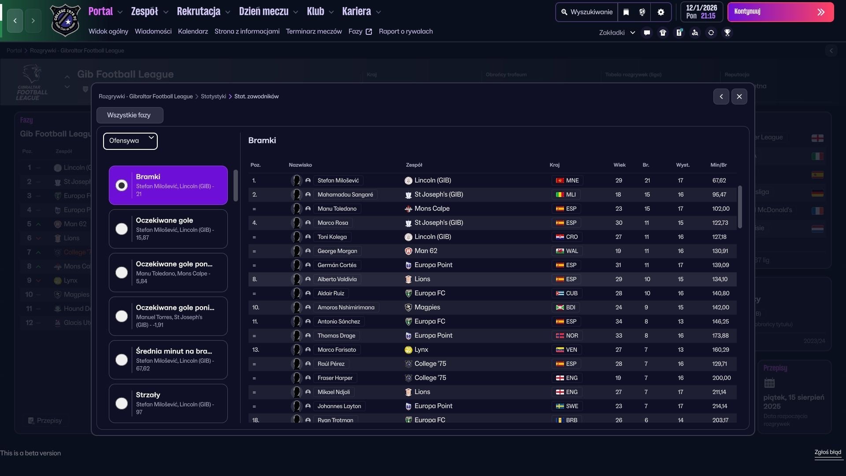Screen dimensions: 846x476
Task: Open the globe world icon
Action: (x=642, y=12)
